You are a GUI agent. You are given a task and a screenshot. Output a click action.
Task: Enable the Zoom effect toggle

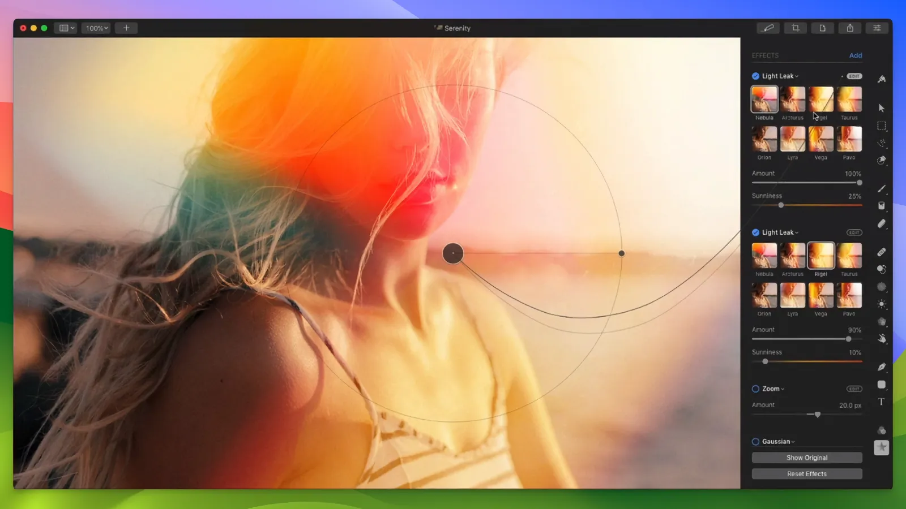[755, 389]
